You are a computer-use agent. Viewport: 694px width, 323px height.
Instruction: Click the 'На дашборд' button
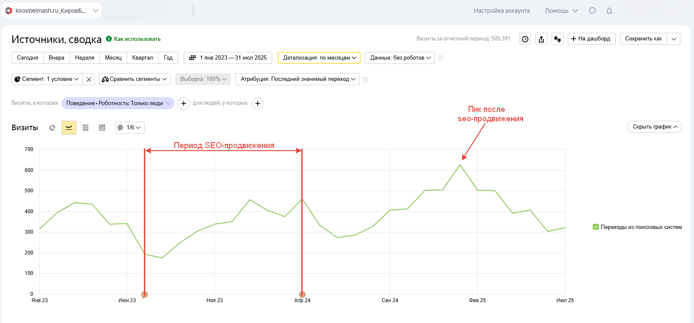(x=591, y=39)
